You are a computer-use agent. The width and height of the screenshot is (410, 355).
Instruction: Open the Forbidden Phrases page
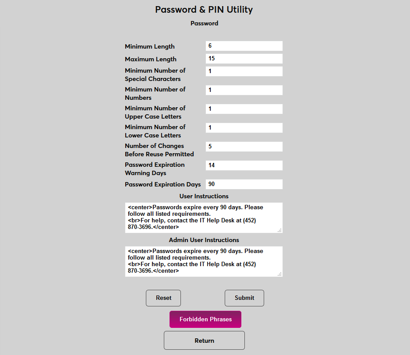coord(205,319)
